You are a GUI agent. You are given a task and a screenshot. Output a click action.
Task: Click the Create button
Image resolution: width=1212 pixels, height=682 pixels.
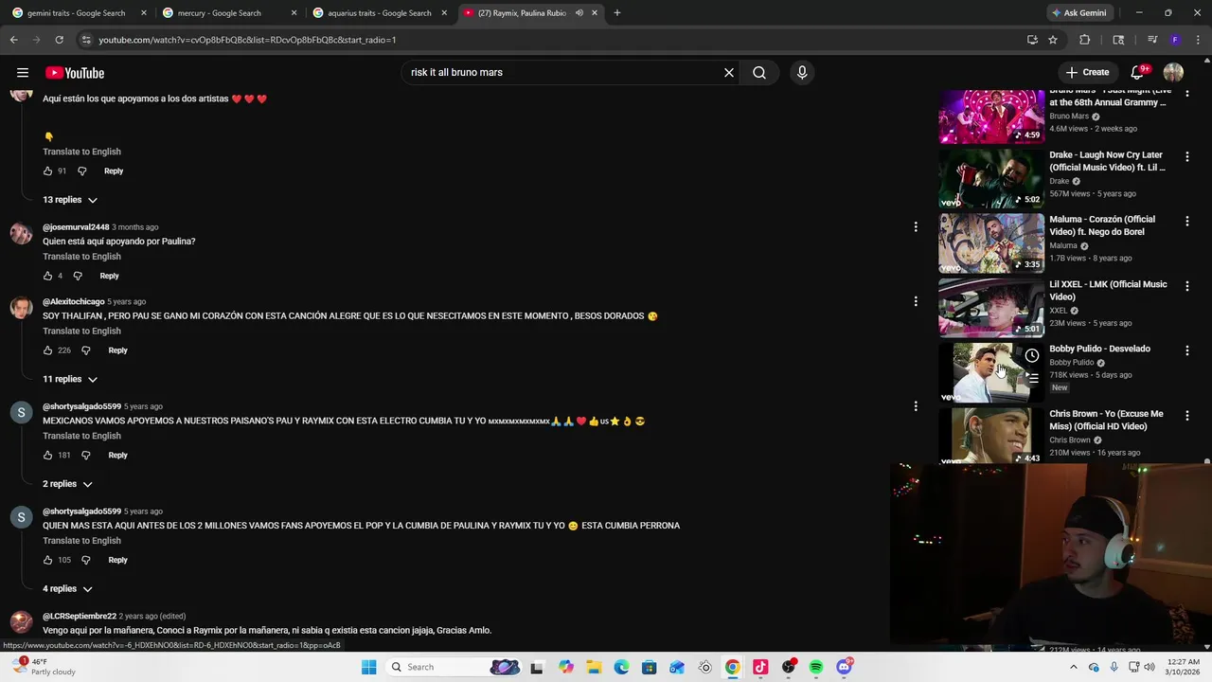pos(1087,72)
